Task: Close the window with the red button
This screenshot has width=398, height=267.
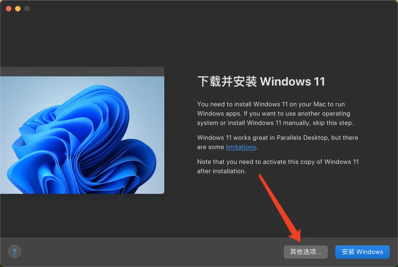Action: point(9,9)
